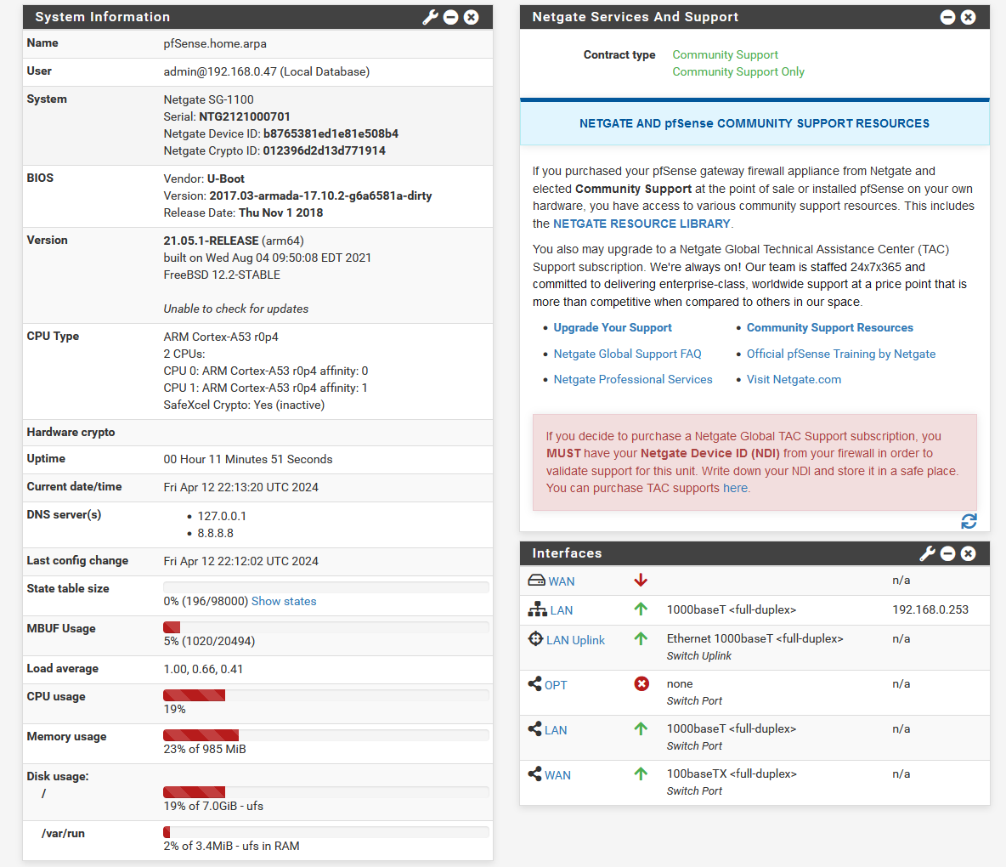1006x867 pixels.
Task: Click the red down arrow for WAN
Action: tap(641, 581)
